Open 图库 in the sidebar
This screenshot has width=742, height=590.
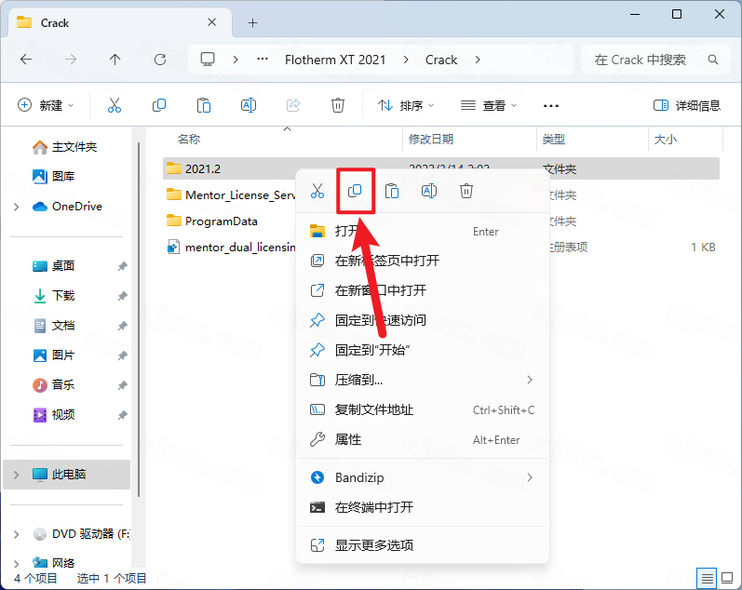[x=53, y=177]
